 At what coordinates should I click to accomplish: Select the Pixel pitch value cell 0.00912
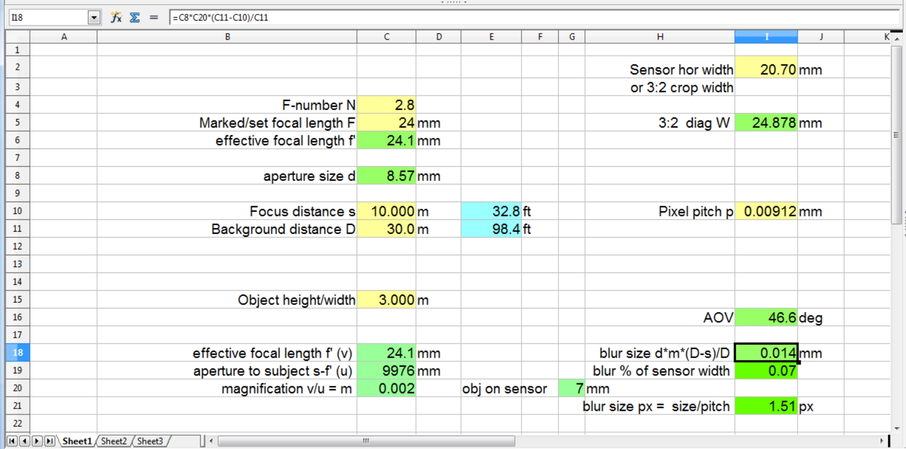click(766, 211)
